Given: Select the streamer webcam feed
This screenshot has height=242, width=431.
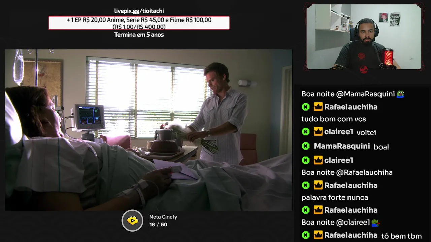Looking at the screenshot, I should coord(364,37).
